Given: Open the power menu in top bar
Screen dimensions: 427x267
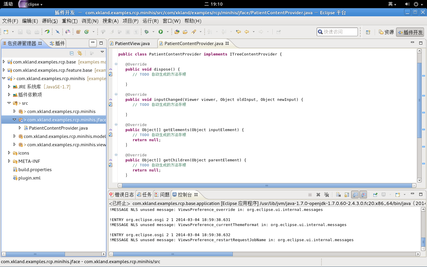Looking at the screenshot, I should click(x=418, y=4).
